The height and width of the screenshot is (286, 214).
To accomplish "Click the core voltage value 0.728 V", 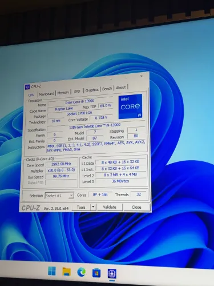I will point(101,118).
